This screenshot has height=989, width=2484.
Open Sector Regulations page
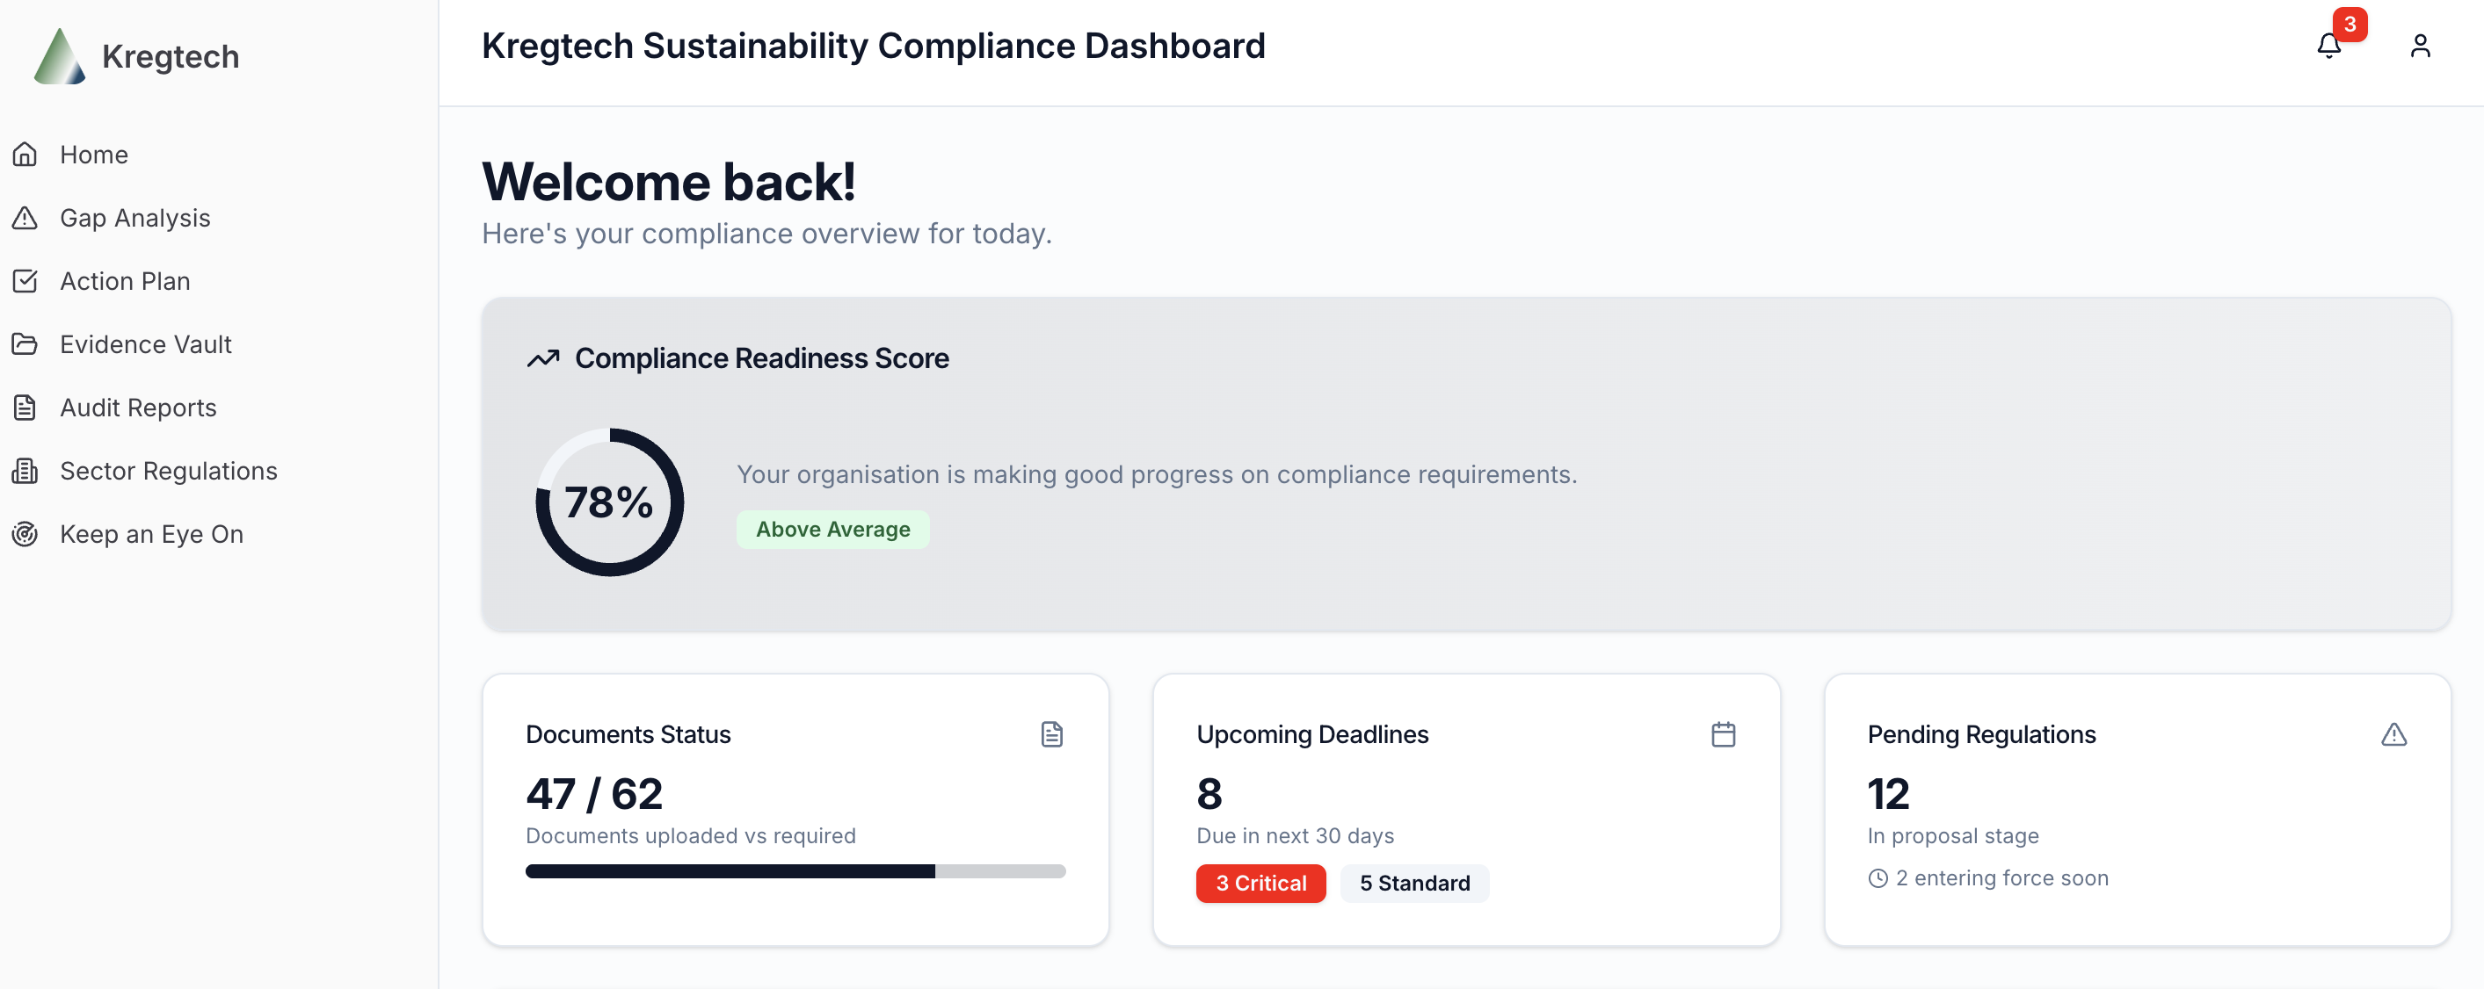point(168,472)
